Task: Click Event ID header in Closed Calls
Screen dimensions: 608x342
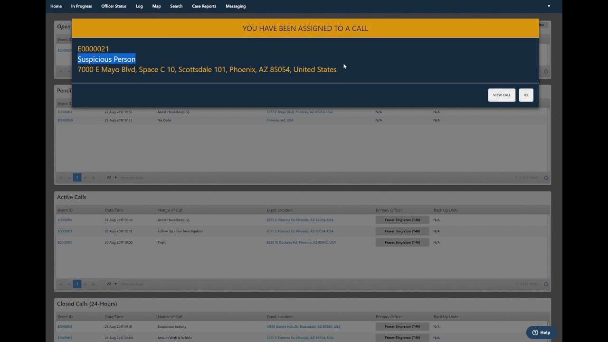Action: point(65,317)
